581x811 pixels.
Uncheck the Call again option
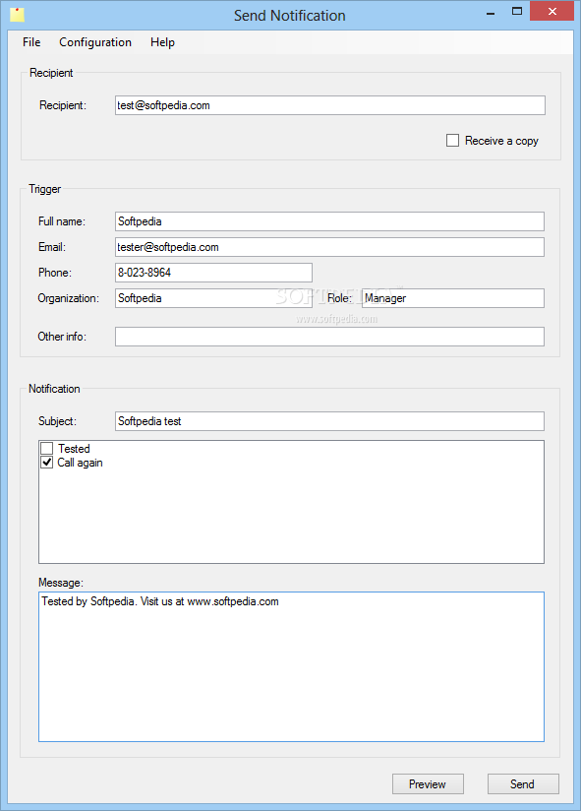[47, 463]
